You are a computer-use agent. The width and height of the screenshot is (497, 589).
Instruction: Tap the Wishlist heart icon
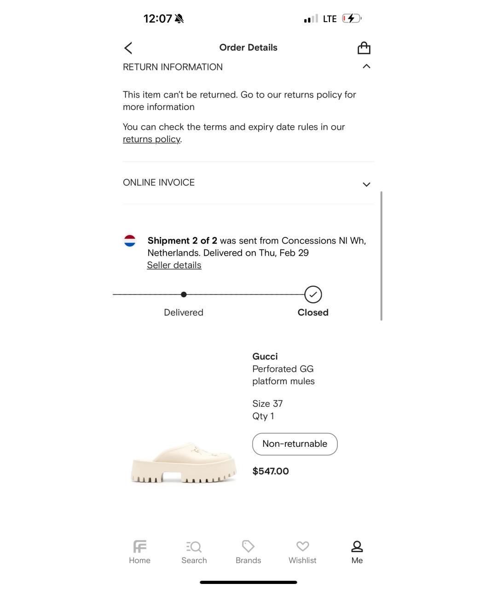pos(302,546)
